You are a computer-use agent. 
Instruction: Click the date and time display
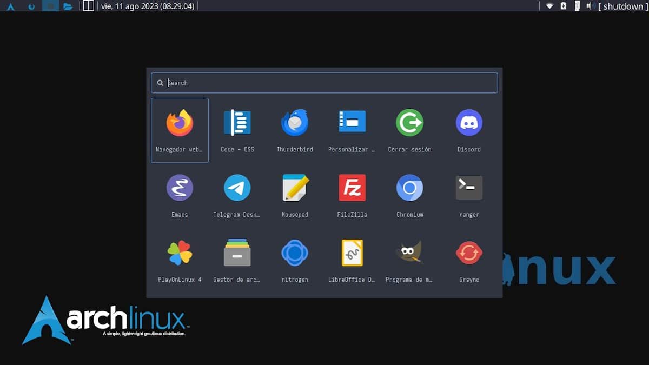pos(148,6)
